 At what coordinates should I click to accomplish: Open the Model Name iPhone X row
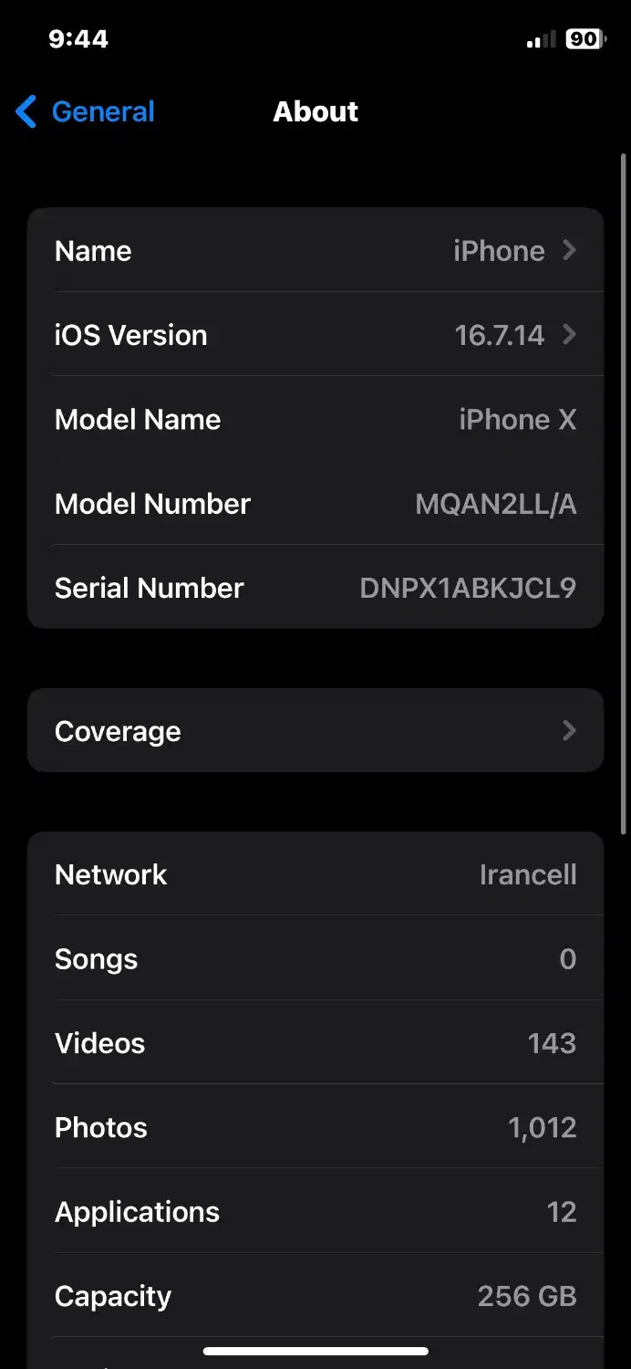coord(315,419)
